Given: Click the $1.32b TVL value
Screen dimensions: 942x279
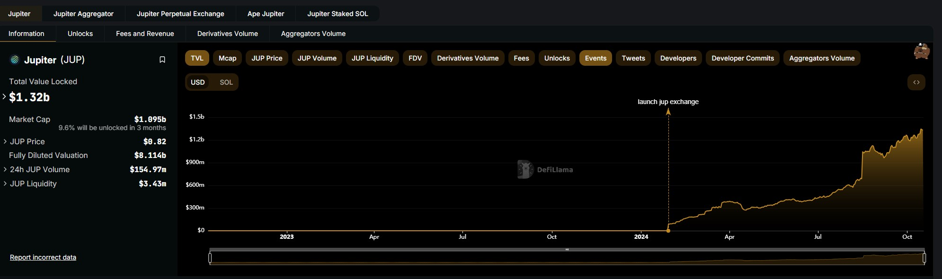Looking at the screenshot, I should tap(29, 97).
